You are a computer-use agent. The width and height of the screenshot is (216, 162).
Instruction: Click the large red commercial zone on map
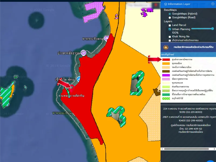[84, 78]
